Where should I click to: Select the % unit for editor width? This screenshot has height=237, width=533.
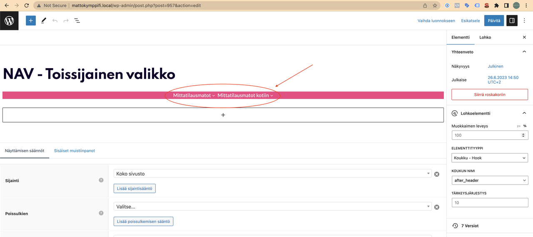pos(525,126)
